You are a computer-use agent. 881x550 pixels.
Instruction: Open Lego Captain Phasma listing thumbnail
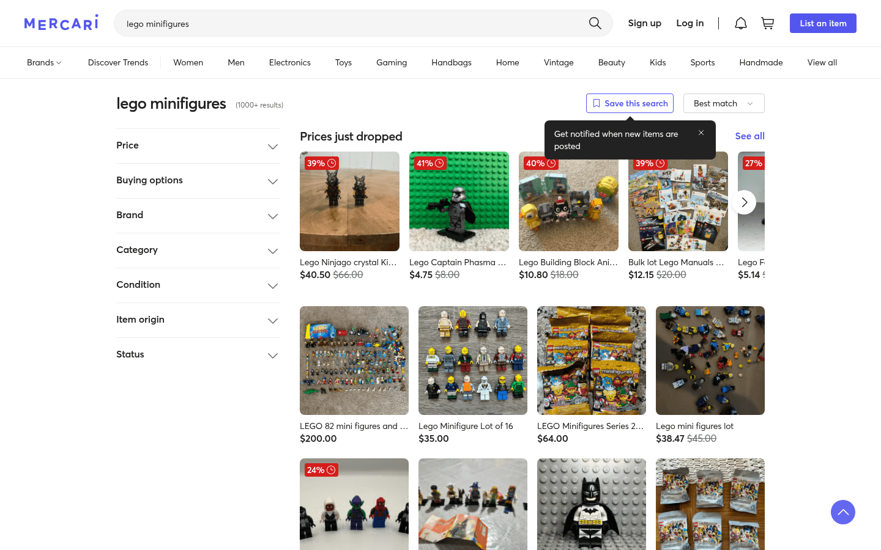459,202
